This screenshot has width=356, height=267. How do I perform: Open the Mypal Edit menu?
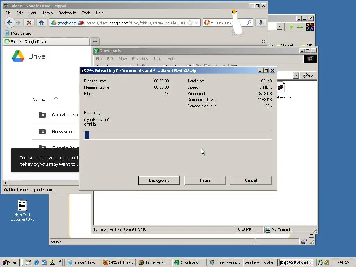coord(19,13)
